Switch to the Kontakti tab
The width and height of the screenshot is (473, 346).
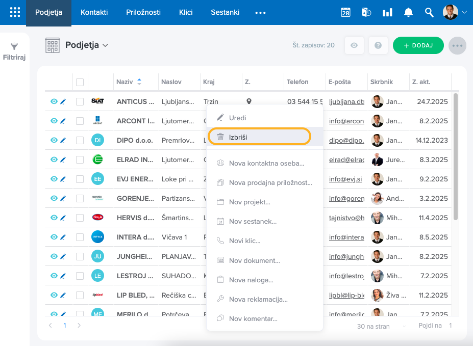tap(94, 12)
